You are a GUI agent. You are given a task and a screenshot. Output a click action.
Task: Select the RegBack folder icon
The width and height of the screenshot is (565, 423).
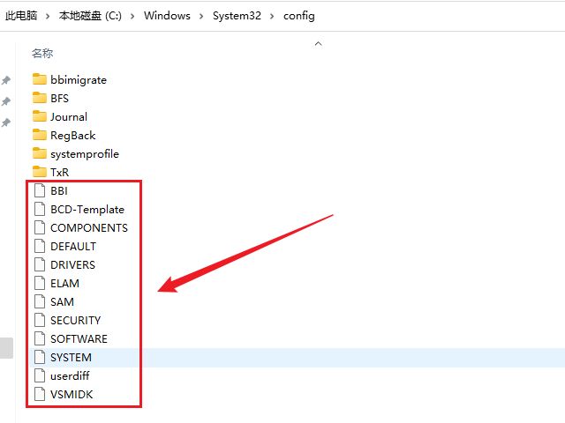click(x=39, y=135)
